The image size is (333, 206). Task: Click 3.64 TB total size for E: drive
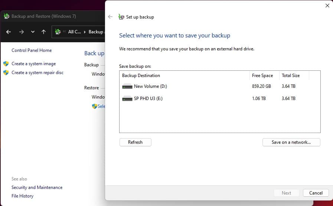(288, 98)
